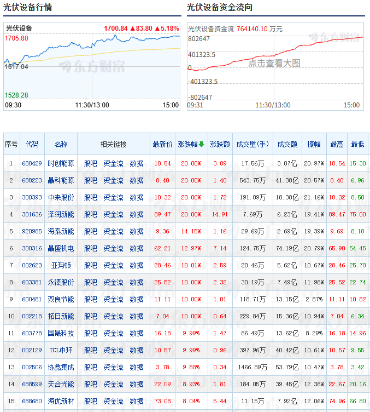
Task: Open stock code 920985 link
Action: [32, 231]
